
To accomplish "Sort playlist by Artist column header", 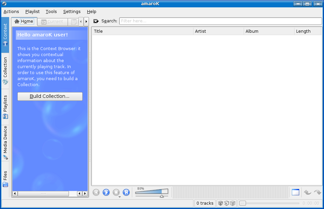I will click(x=219, y=31).
